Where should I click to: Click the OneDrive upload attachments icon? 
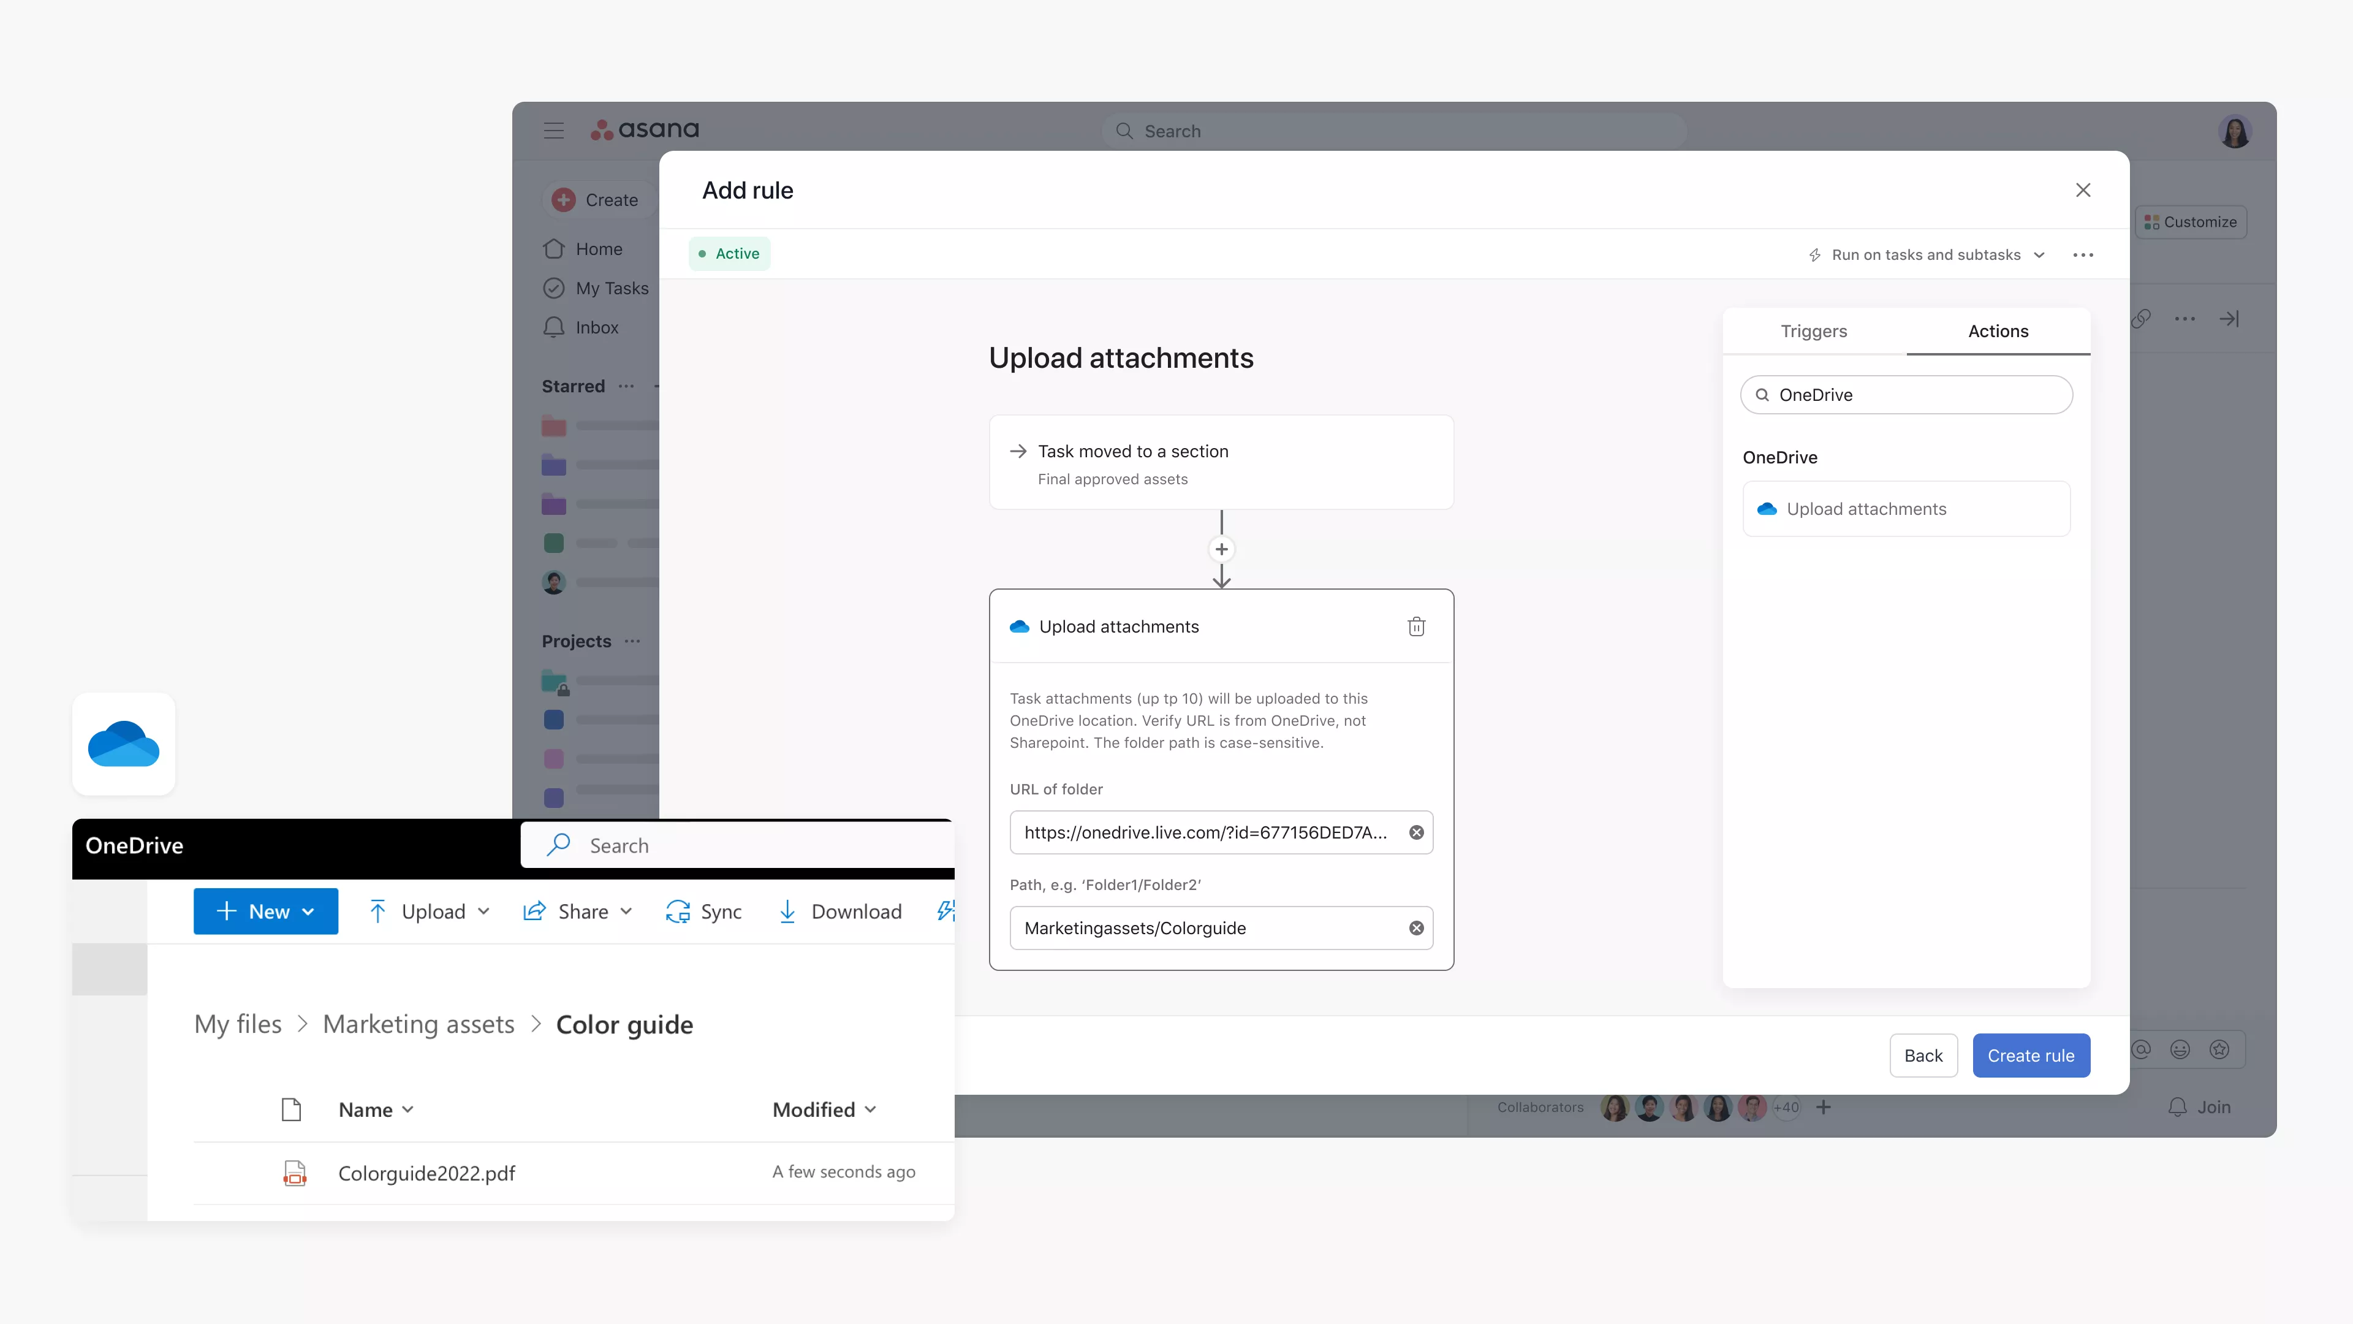coord(1767,508)
